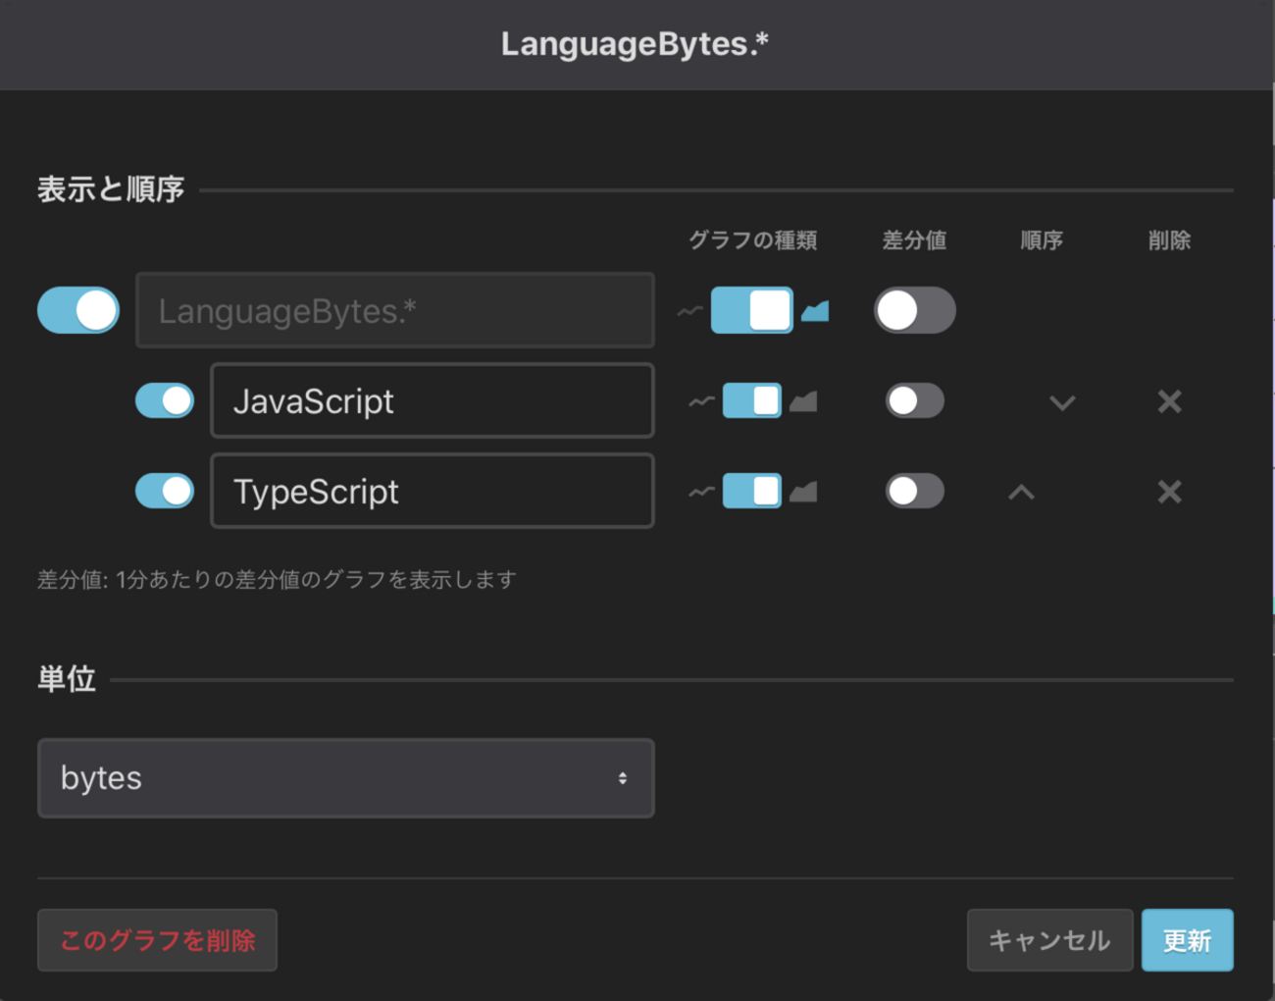The width and height of the screenshot is (1275, 1001).
Task: Click area graph icon for JavaScript
Action: pos(803,401)
